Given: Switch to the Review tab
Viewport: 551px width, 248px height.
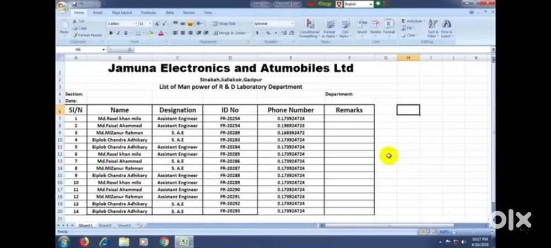Looking at the screenshot, I should click(x=188, y=13).
